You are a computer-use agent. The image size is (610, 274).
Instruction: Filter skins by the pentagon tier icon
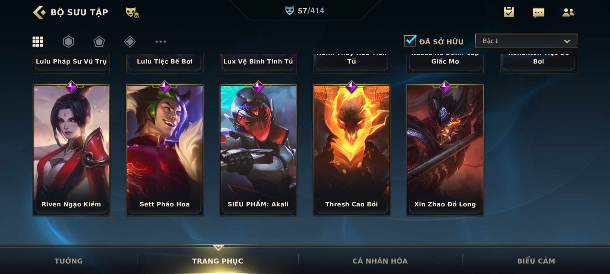tap(99, 42)
